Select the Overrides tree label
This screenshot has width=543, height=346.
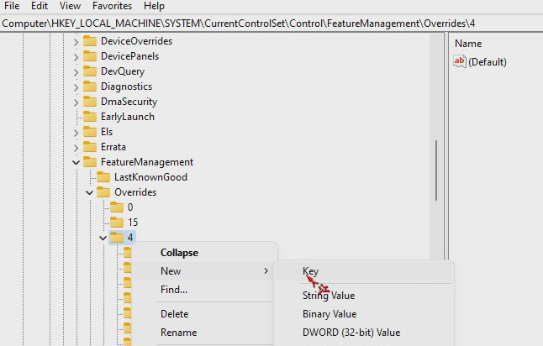click(135, 192)
